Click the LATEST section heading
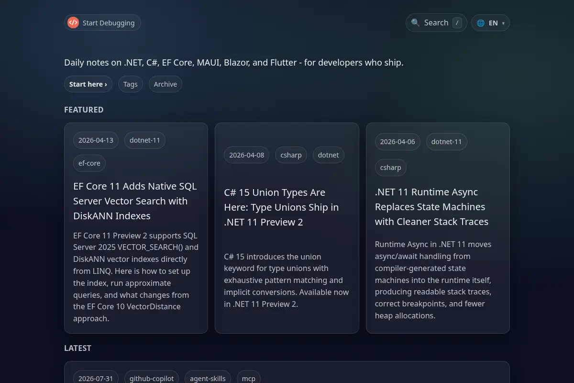The width and height of the screenshot is (574, 383). click(x=77, y=348)
